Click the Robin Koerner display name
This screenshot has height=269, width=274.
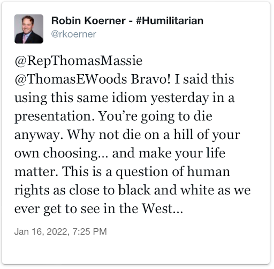point(88,20)
